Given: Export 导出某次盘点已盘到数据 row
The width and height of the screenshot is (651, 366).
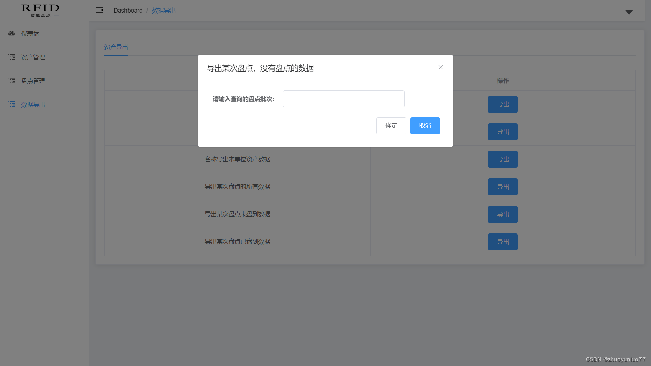Looking at the screenshot, I should click(x=502, y=242).
